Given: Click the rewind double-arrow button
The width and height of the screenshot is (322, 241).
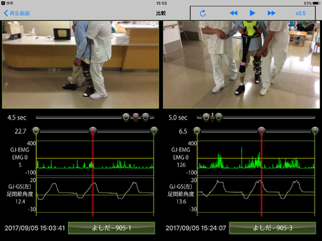Looking at the screenshot, I should 233,13.
